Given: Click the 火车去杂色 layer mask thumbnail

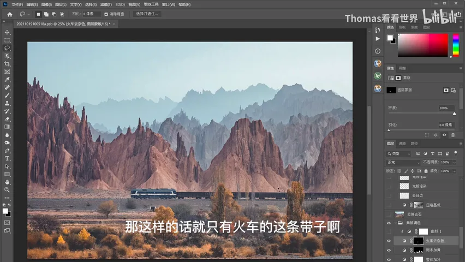Looking at the screenshot, I should pos(419,241).
